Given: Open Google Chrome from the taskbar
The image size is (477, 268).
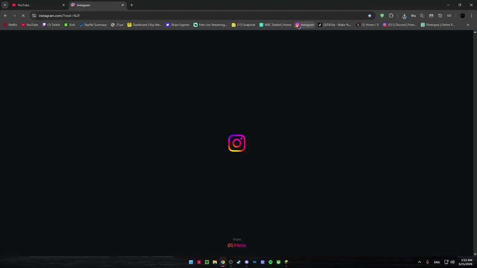Looking at the screenshot, I should pyautogui.click(x=223, y=262).
